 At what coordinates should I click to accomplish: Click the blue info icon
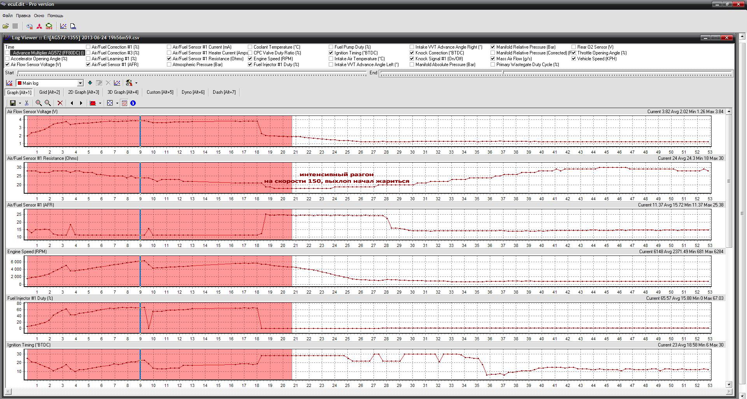pyautogui.click(x=133, y=103)
